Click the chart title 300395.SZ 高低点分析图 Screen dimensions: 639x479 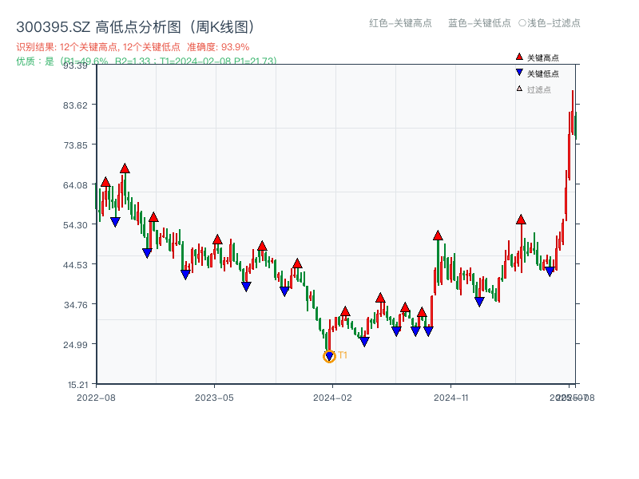point(136,27)
